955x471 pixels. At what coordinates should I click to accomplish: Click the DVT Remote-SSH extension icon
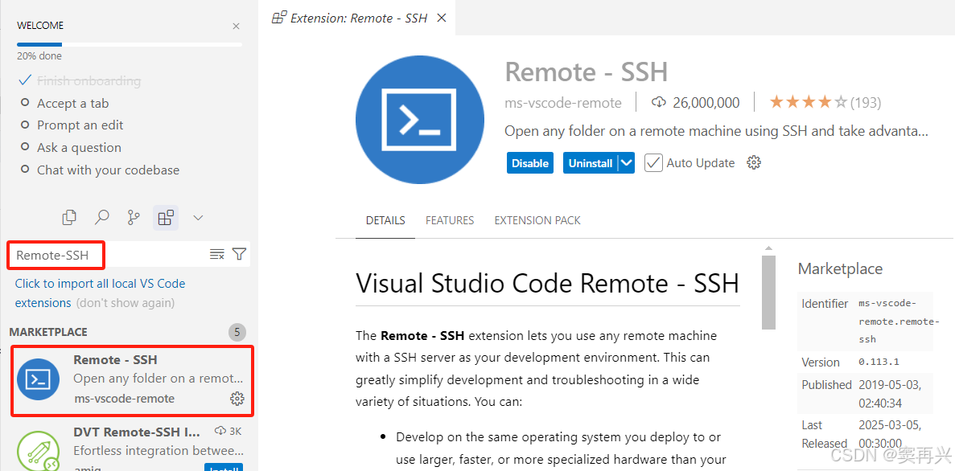[x=39, y=451]
